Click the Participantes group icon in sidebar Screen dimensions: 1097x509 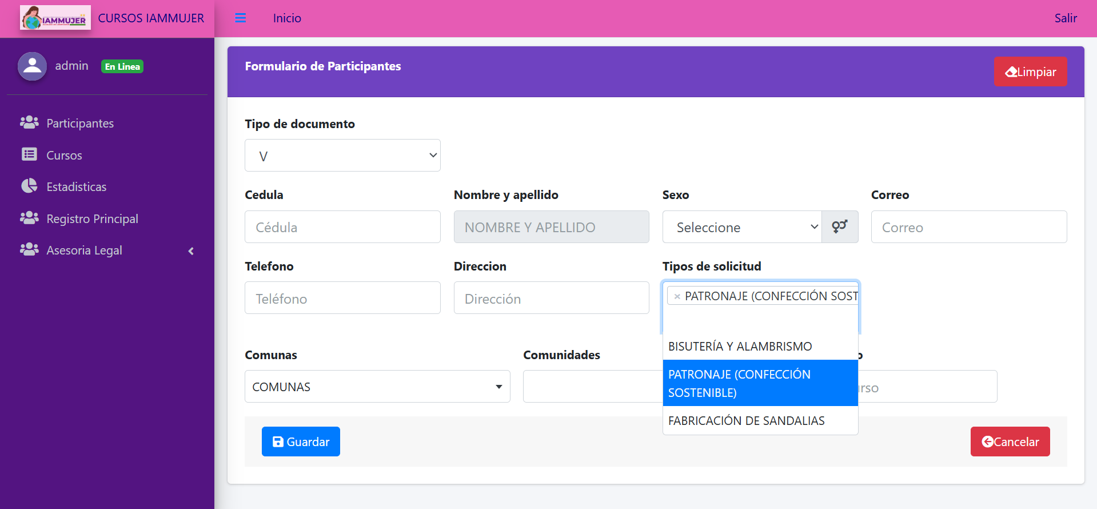(29, 123)
